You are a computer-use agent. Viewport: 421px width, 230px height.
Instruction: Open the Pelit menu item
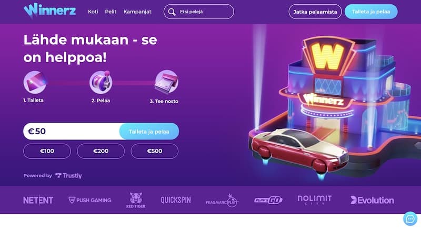point(111,12)
